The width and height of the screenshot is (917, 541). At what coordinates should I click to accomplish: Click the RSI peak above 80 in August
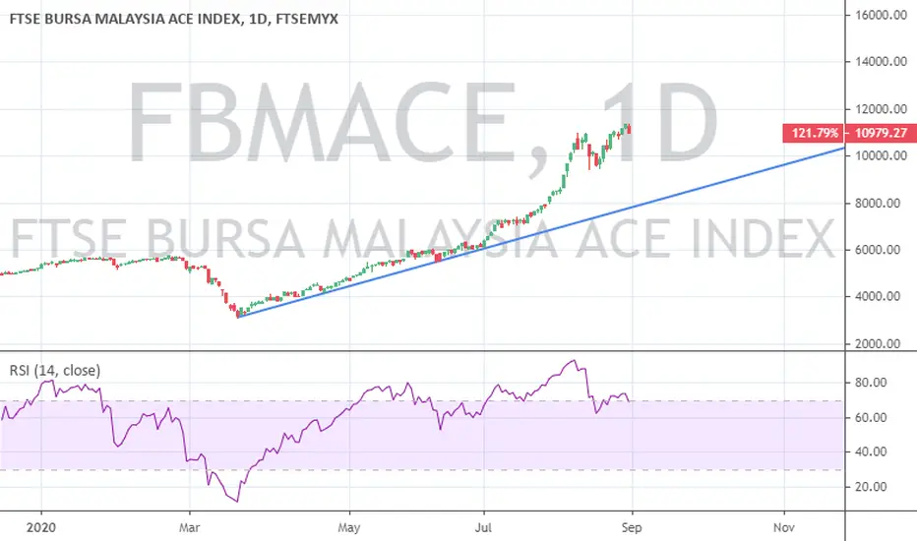click(x=574, y=361)
